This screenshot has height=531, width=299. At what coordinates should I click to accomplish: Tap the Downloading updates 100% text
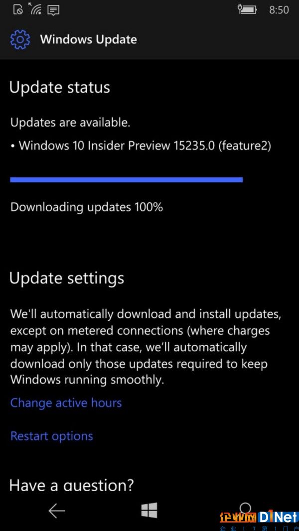click(x=87, y=207)
